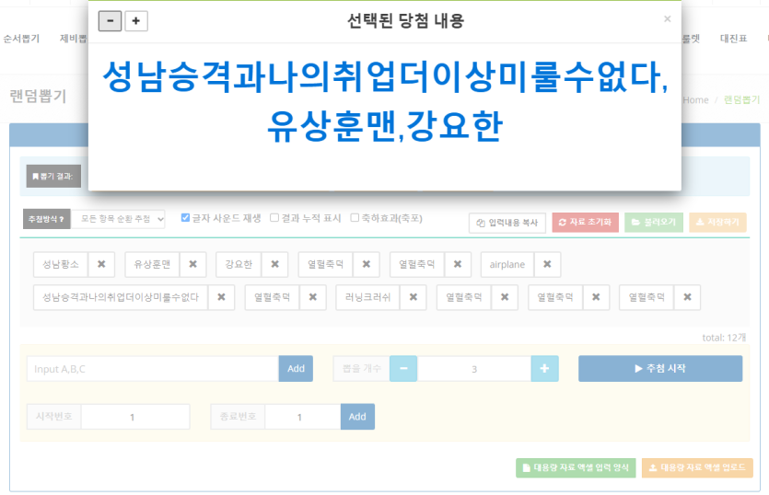The image size is (769, 495).
Task: Remove the 성남황소 item with its X
Action: [101, 264]
